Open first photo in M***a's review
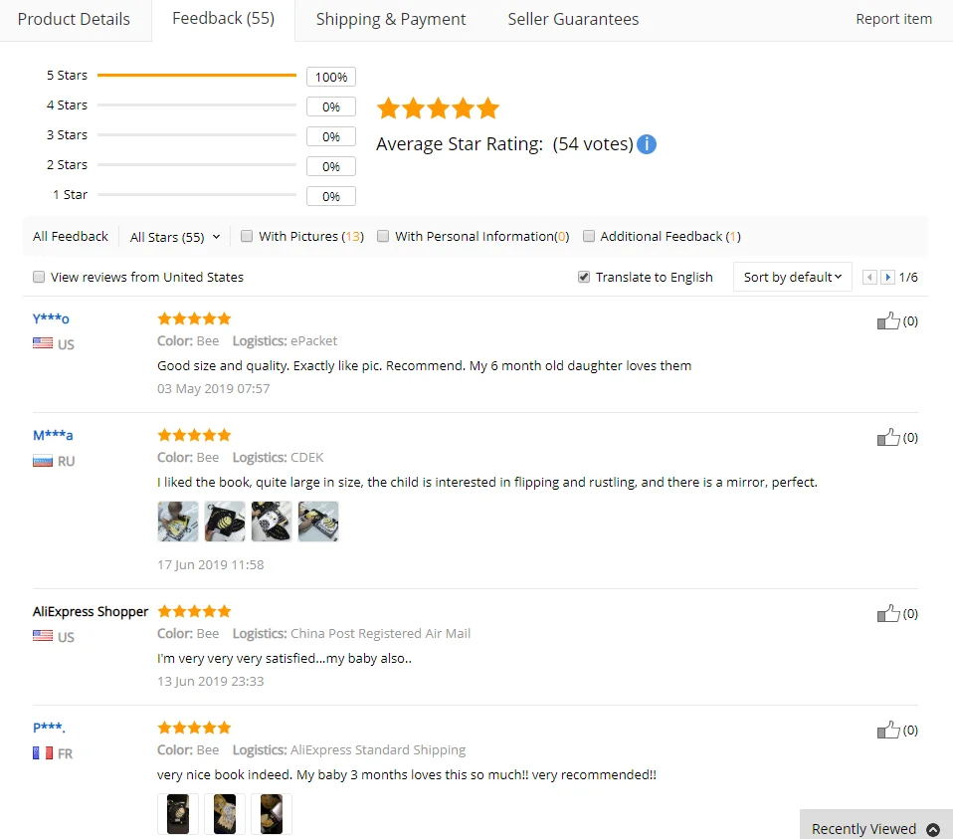Image resolution: width=953 pixels, height=839 pixels. coord(177,522)
